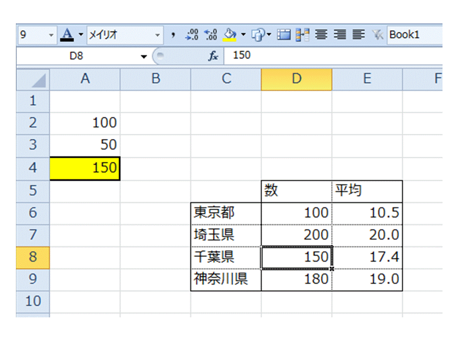The height and width of the screenshot is (337, 450).
Task: Select row 7 header
Action: pos(33,235)
